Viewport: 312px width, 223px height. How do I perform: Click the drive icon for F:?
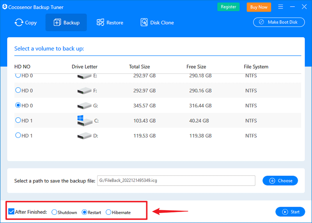coord(84,91)
